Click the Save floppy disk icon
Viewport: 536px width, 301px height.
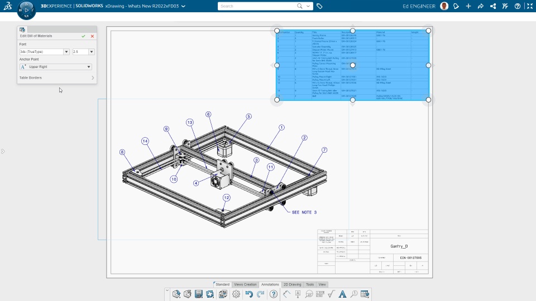tap(199, 294)
